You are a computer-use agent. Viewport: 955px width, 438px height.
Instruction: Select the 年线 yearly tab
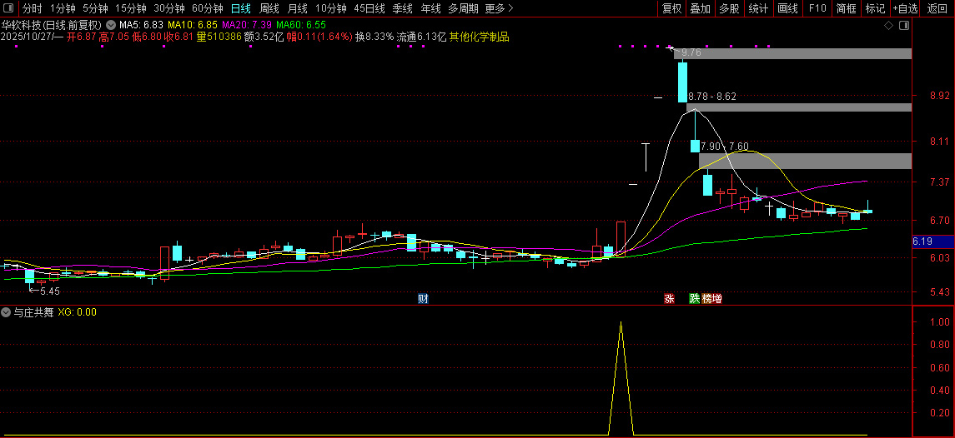click(430, 8)
